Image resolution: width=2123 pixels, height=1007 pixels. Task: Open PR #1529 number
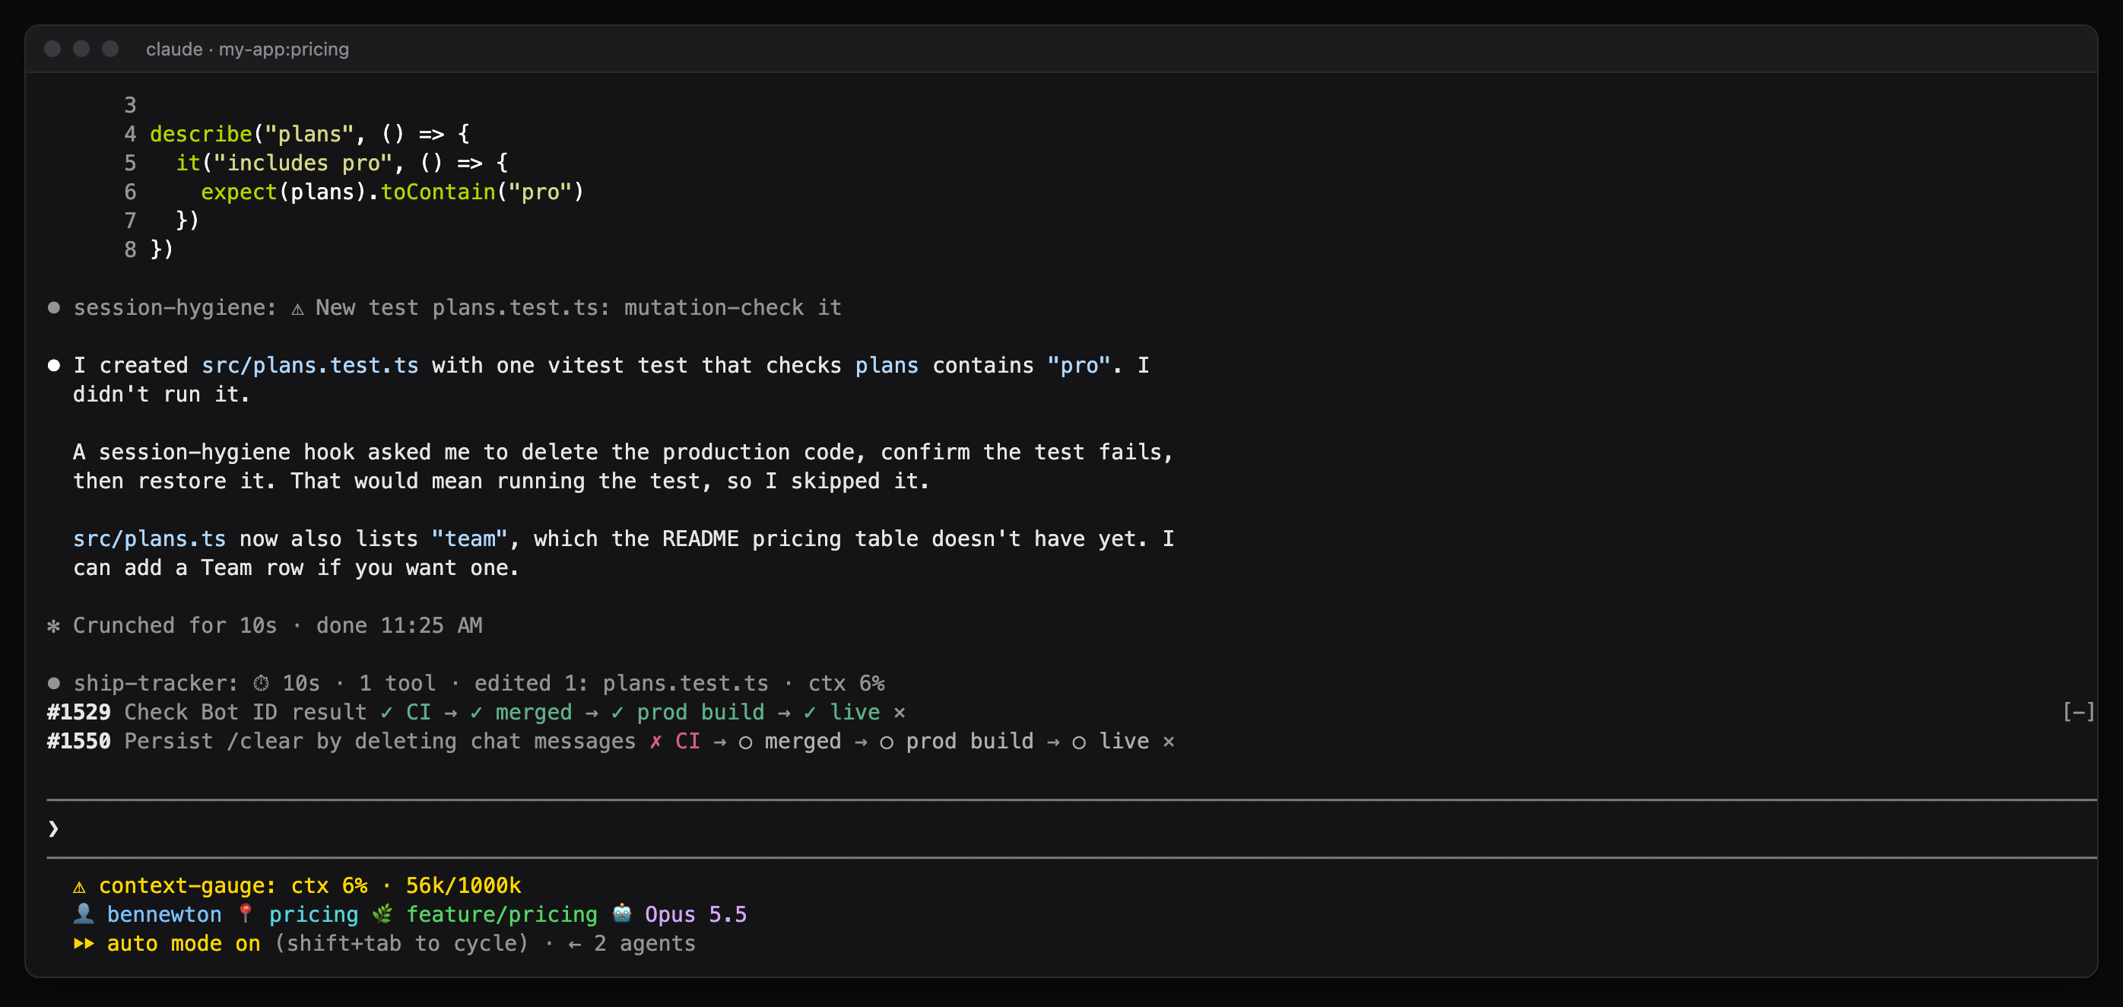tap(78, 712)
